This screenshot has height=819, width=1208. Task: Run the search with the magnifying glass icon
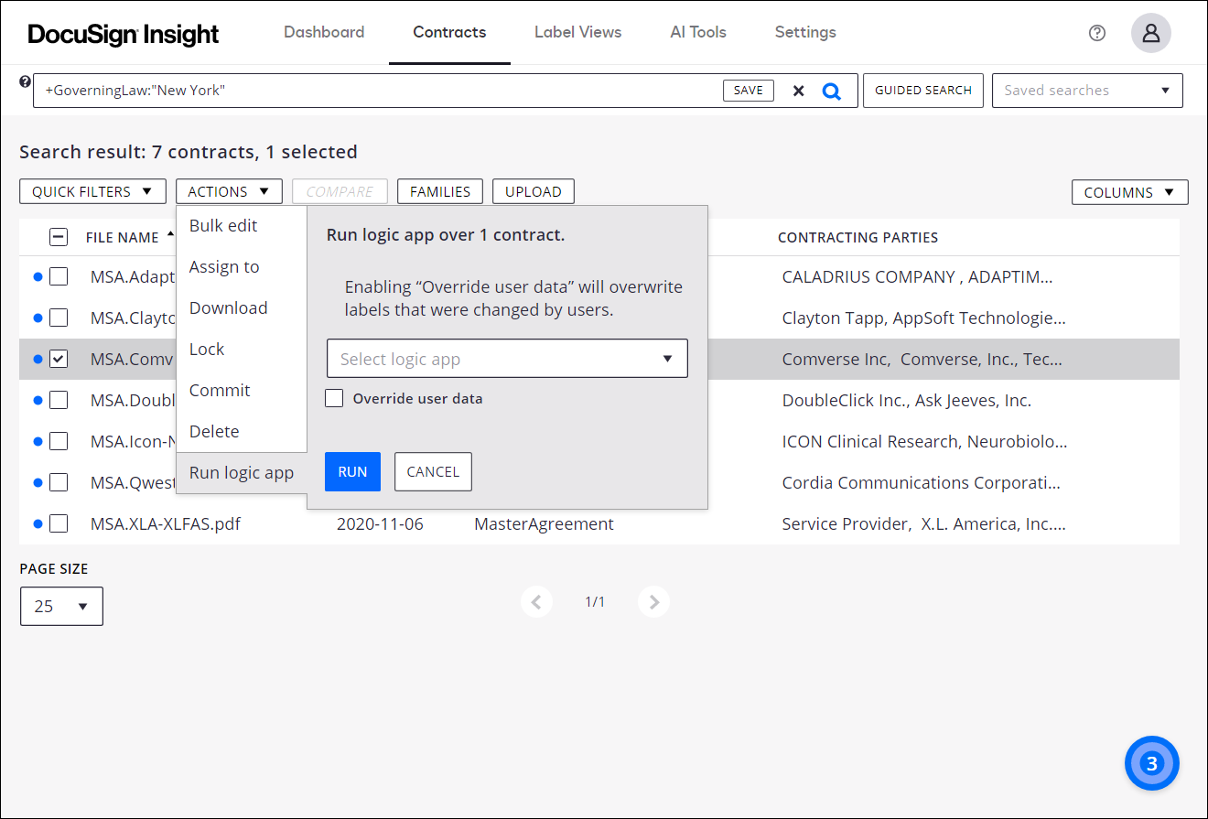pyautogui.click(x=832, y=90)
